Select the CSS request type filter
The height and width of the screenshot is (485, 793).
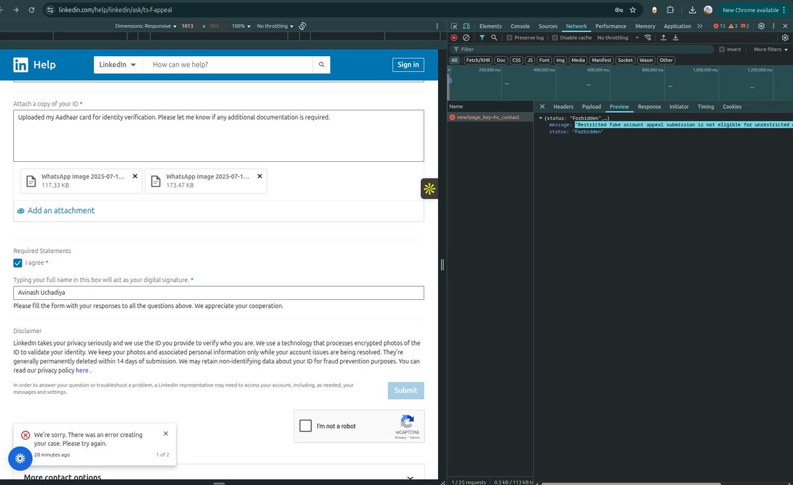click(x=516, y=60)
